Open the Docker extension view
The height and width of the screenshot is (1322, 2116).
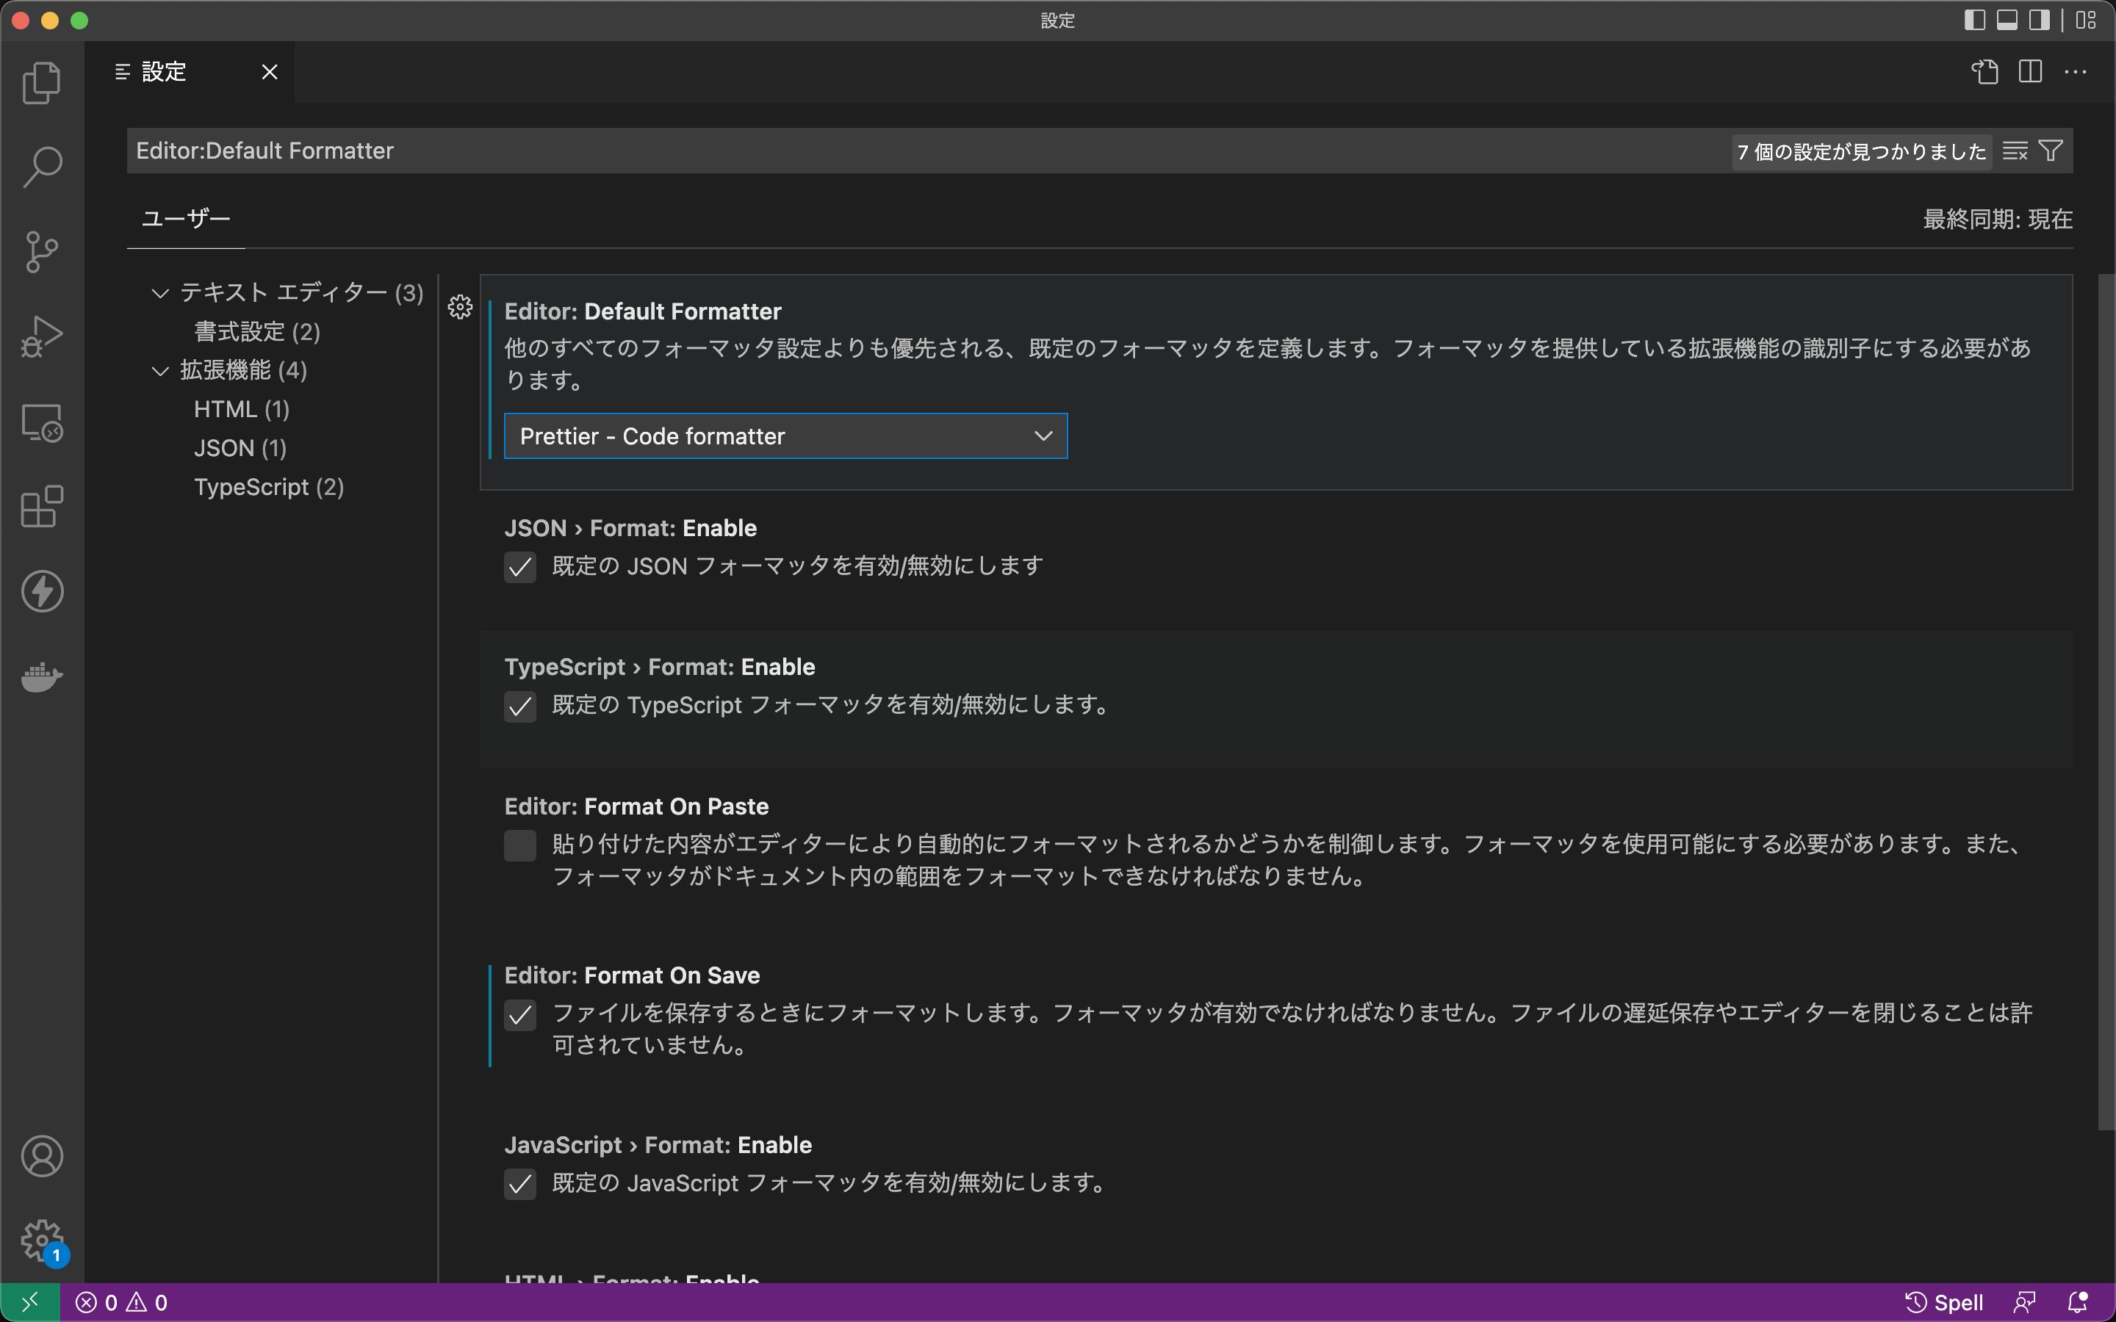[41, 678]
